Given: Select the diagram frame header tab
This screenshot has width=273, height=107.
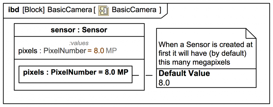Looking at the screenshot, I should [x=85, y=11].
